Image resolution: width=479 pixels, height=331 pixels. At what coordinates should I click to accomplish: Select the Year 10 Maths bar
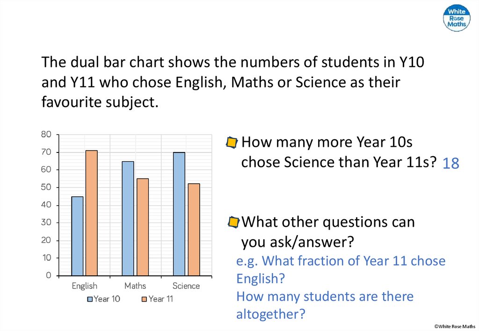pyautogui.click(x=128, y=218)
